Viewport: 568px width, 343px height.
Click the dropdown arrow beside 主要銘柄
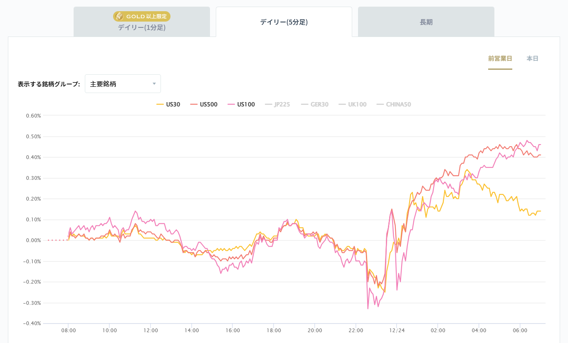(154, 84)
